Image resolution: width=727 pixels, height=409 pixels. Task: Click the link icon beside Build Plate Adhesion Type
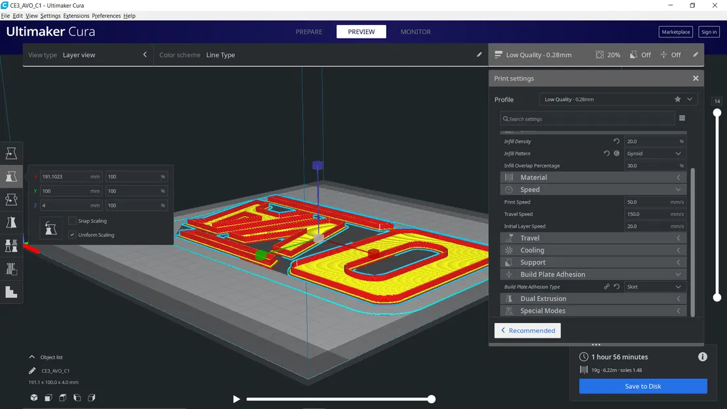[x=607, y=287]
